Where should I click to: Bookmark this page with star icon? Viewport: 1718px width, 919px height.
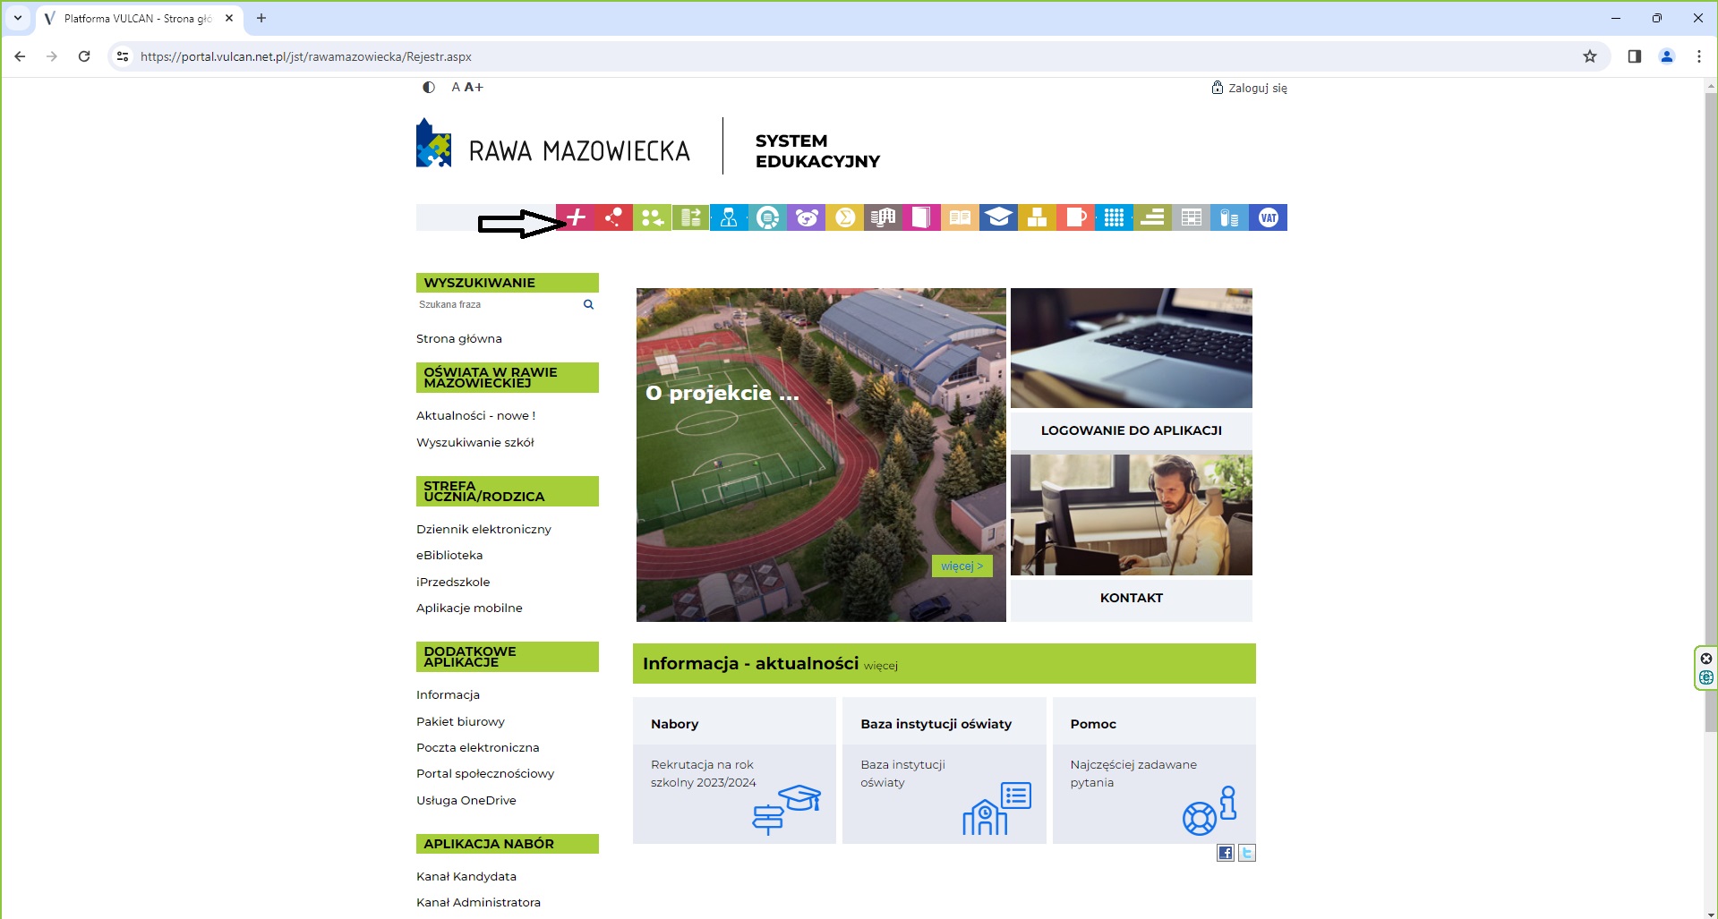[1589, 56]
